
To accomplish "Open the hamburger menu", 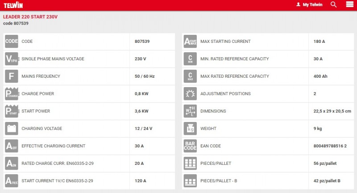I will pyautogui.click(x=349, y=4).
